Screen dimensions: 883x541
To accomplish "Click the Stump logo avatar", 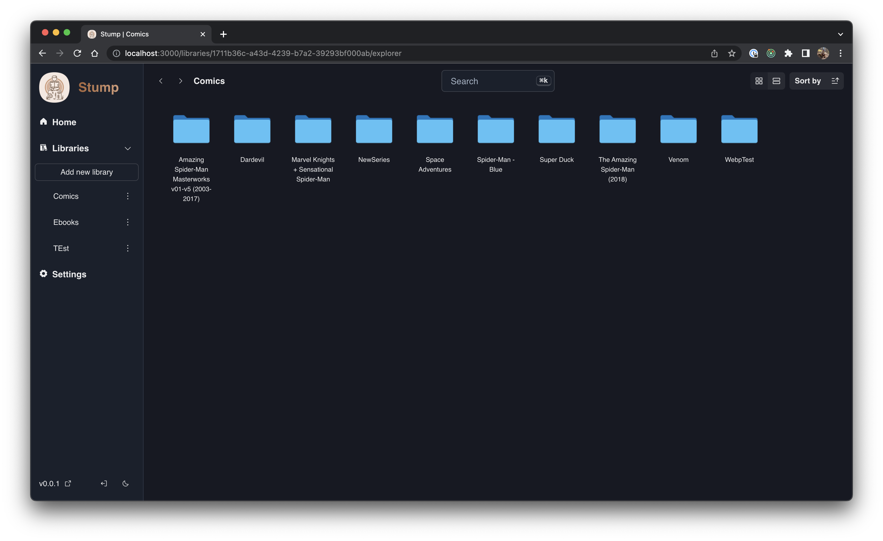I will pos(54,87).
